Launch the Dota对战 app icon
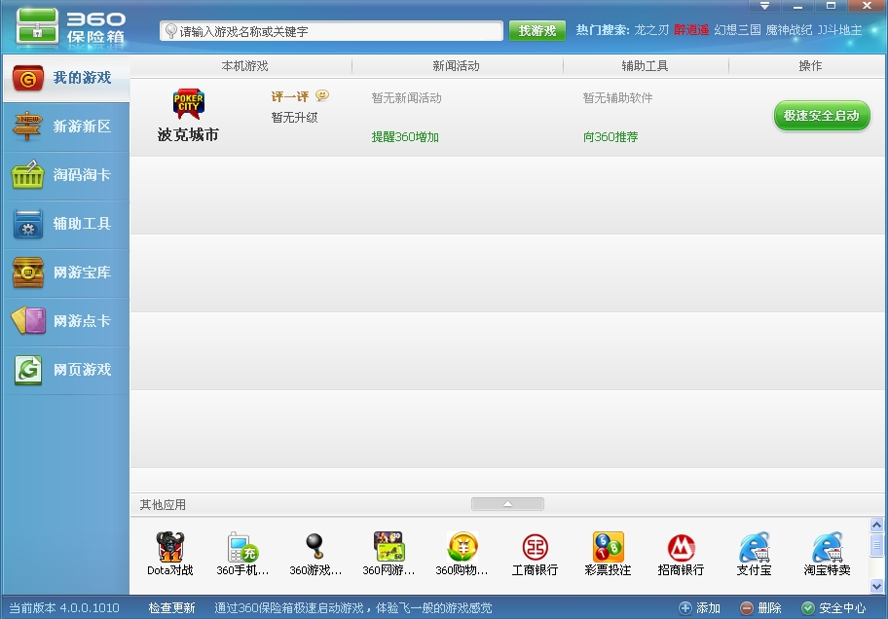The height and width of the screenshot is (619, 888). pos(169,547)
